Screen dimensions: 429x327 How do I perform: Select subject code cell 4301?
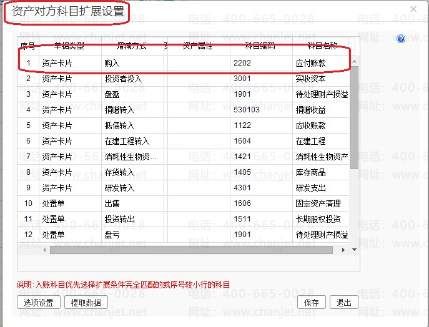tap(261, 188)
